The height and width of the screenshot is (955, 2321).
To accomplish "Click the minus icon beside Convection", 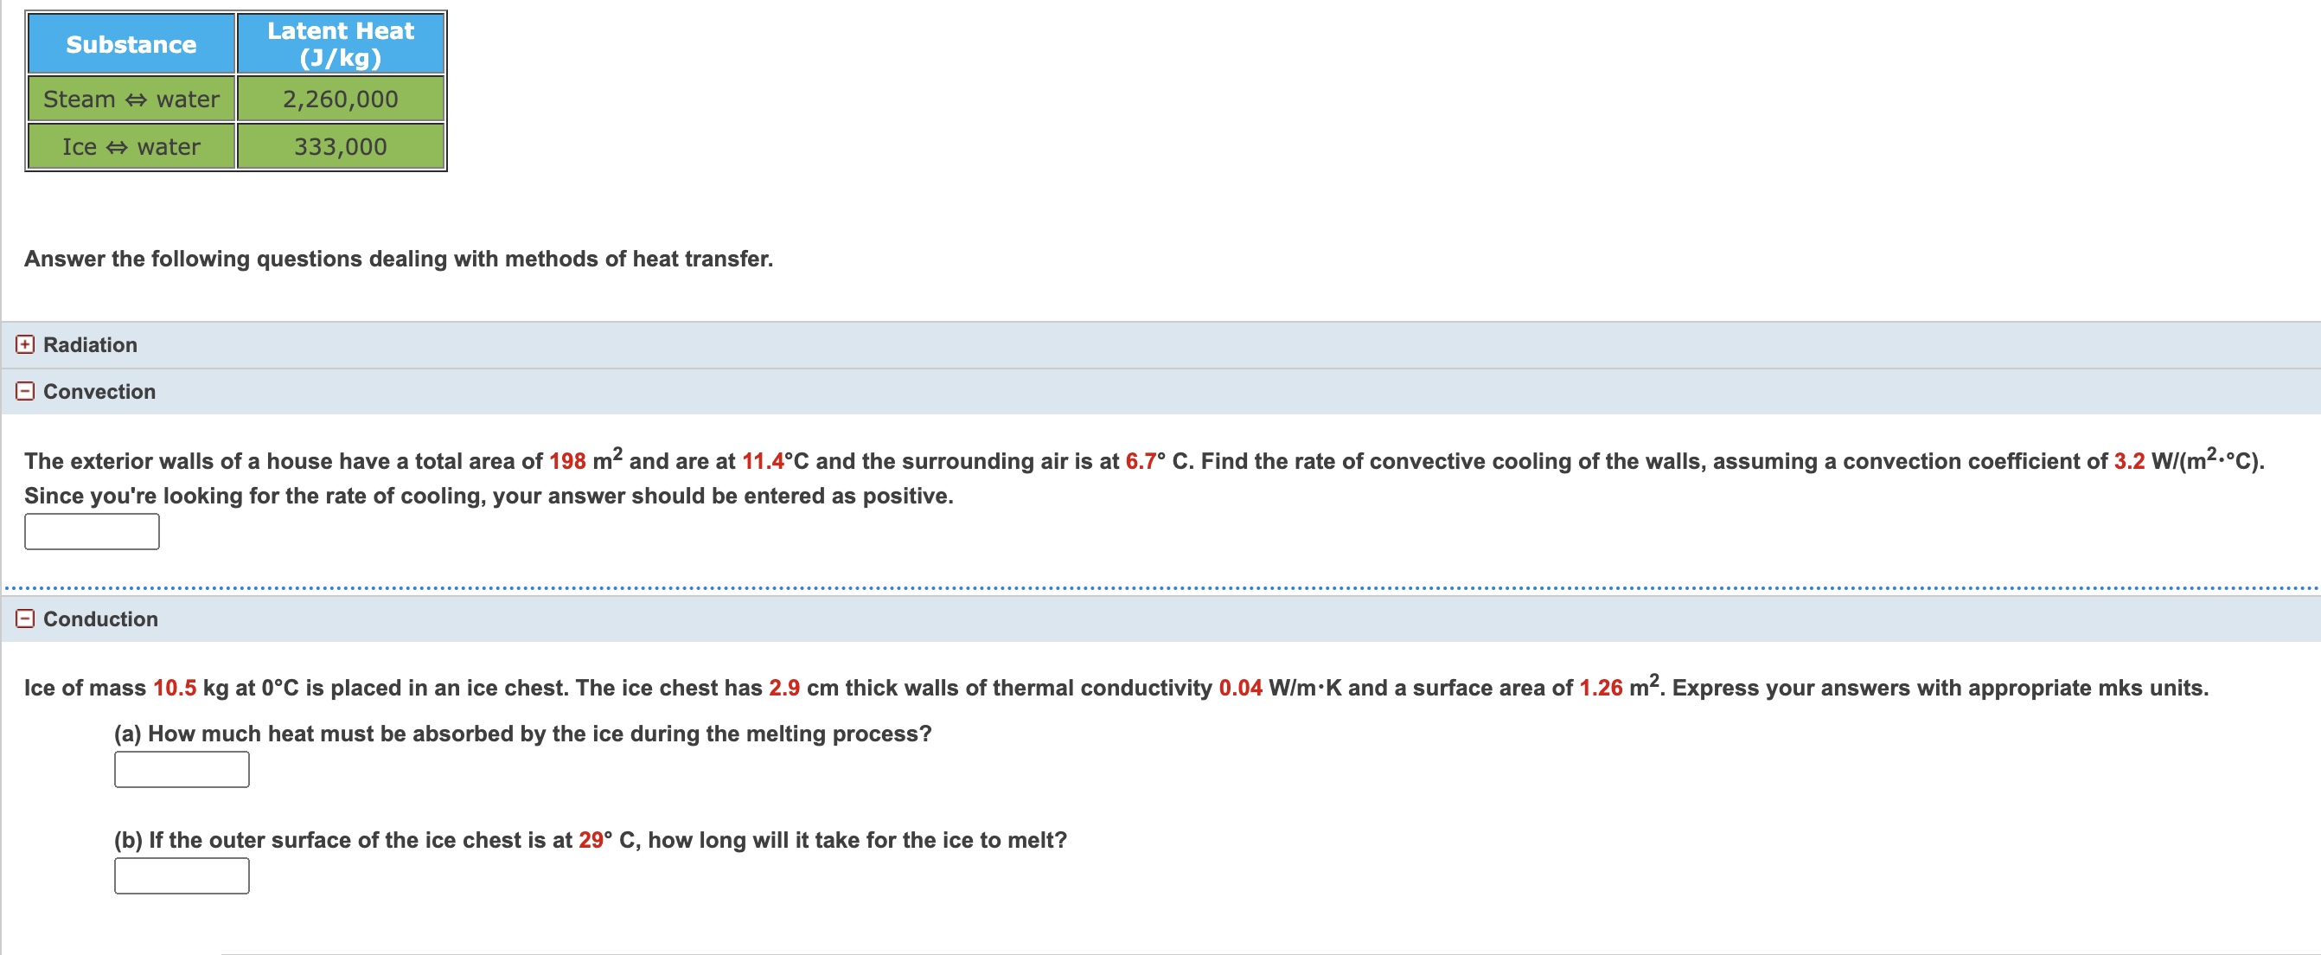I will pos(24,391).
